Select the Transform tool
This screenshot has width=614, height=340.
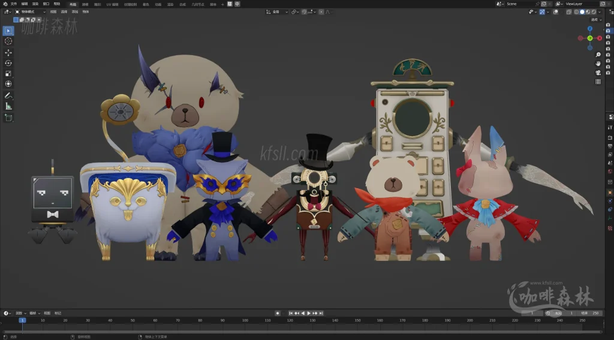point(8,84)
